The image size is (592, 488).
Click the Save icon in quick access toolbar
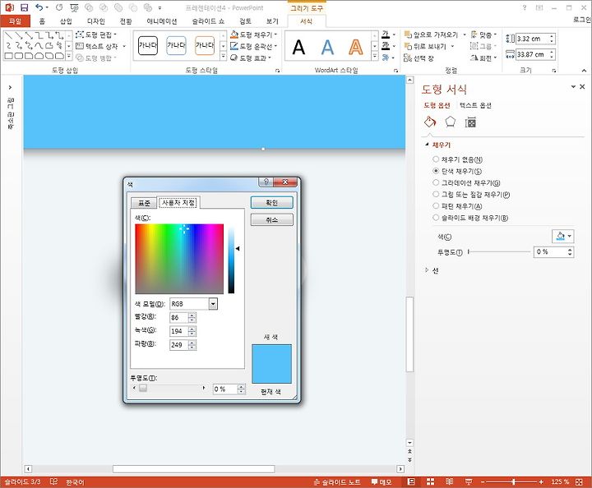[x=24, y=7]
